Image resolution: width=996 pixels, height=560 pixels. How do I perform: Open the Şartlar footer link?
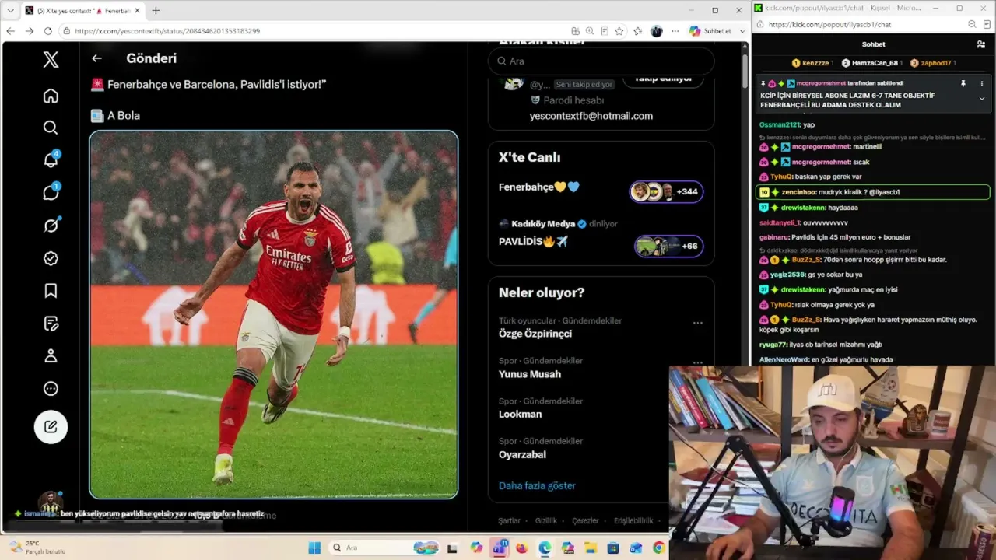(509, 521)
